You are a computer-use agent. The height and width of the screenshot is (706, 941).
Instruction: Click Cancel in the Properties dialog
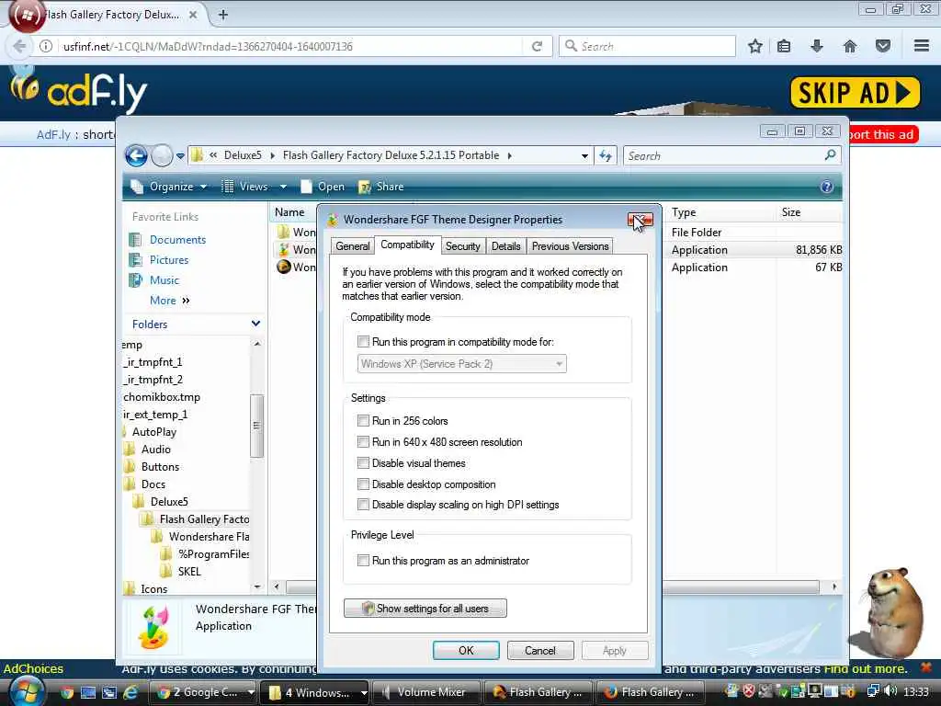(540, 651)
